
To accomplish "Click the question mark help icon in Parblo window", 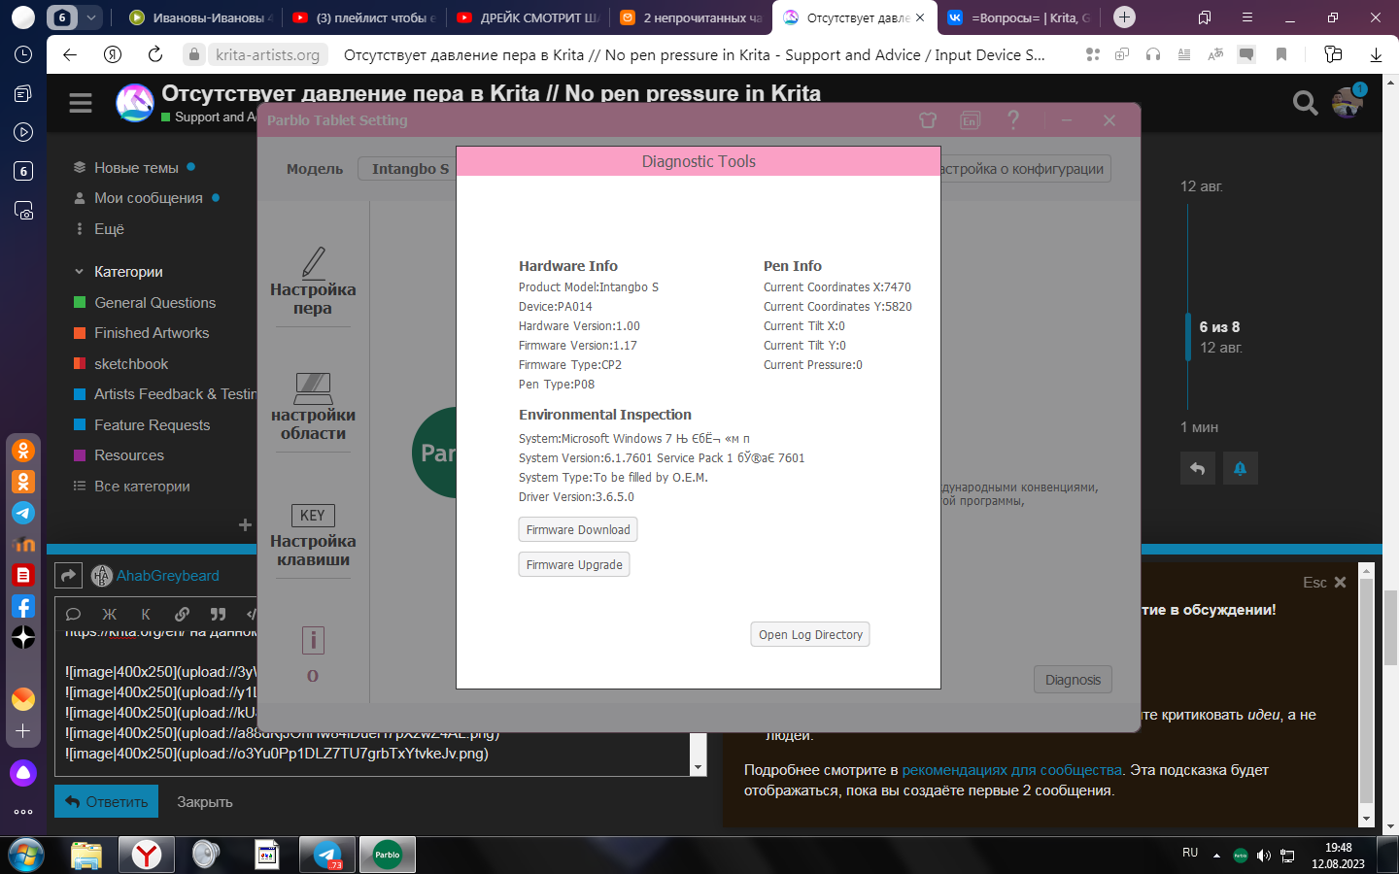I will tap(1013, 119).
